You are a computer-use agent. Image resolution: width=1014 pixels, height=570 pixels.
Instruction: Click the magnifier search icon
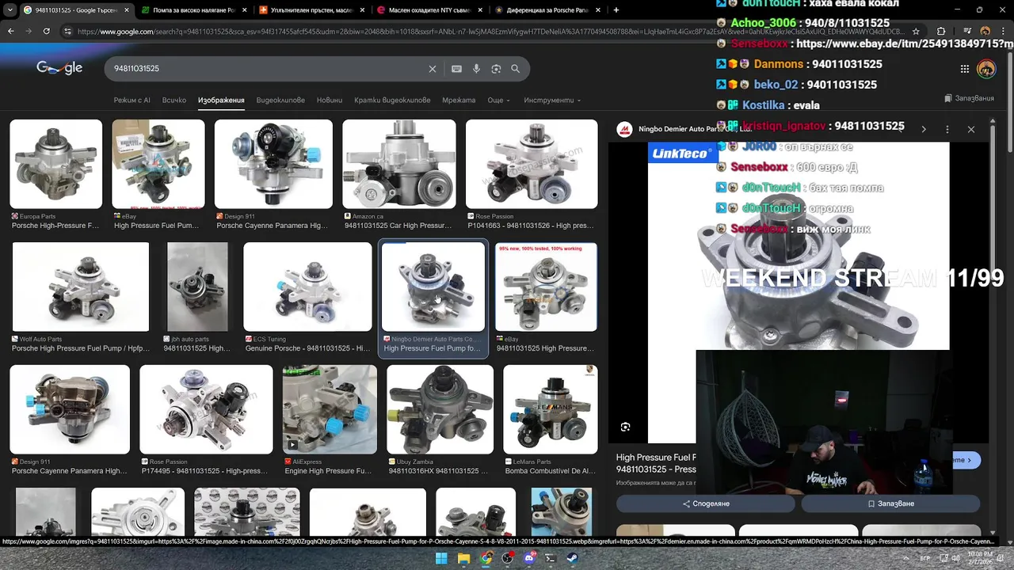pyautogui.click(x=515, y=69)
